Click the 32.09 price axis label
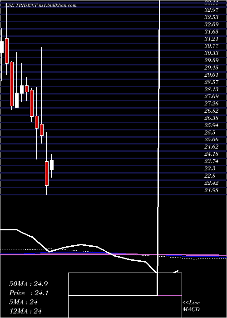This screenshot has height=318, width=227. pyautogui.click(x=211, y=24)
